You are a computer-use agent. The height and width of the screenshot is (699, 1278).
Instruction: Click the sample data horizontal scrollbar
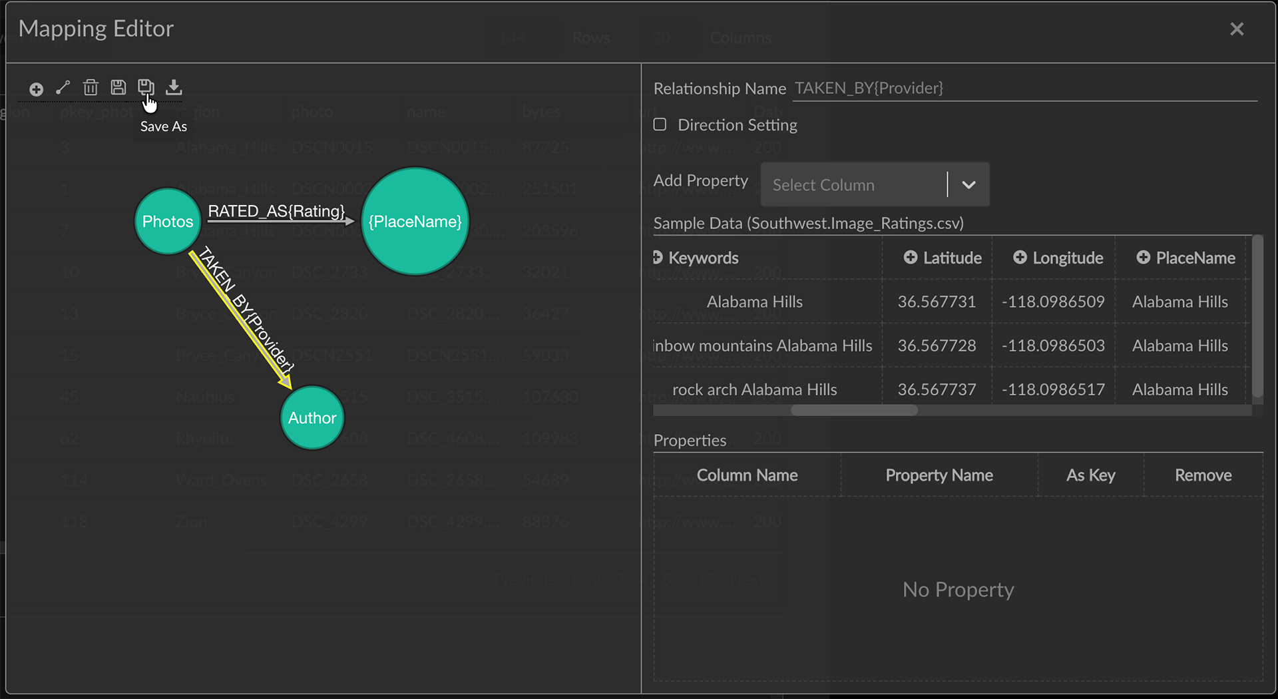pyautogui.click(x=854, y=410)
